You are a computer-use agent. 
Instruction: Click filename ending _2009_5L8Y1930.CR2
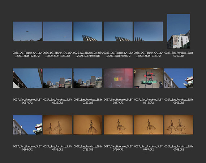click(x=118, y=54)
